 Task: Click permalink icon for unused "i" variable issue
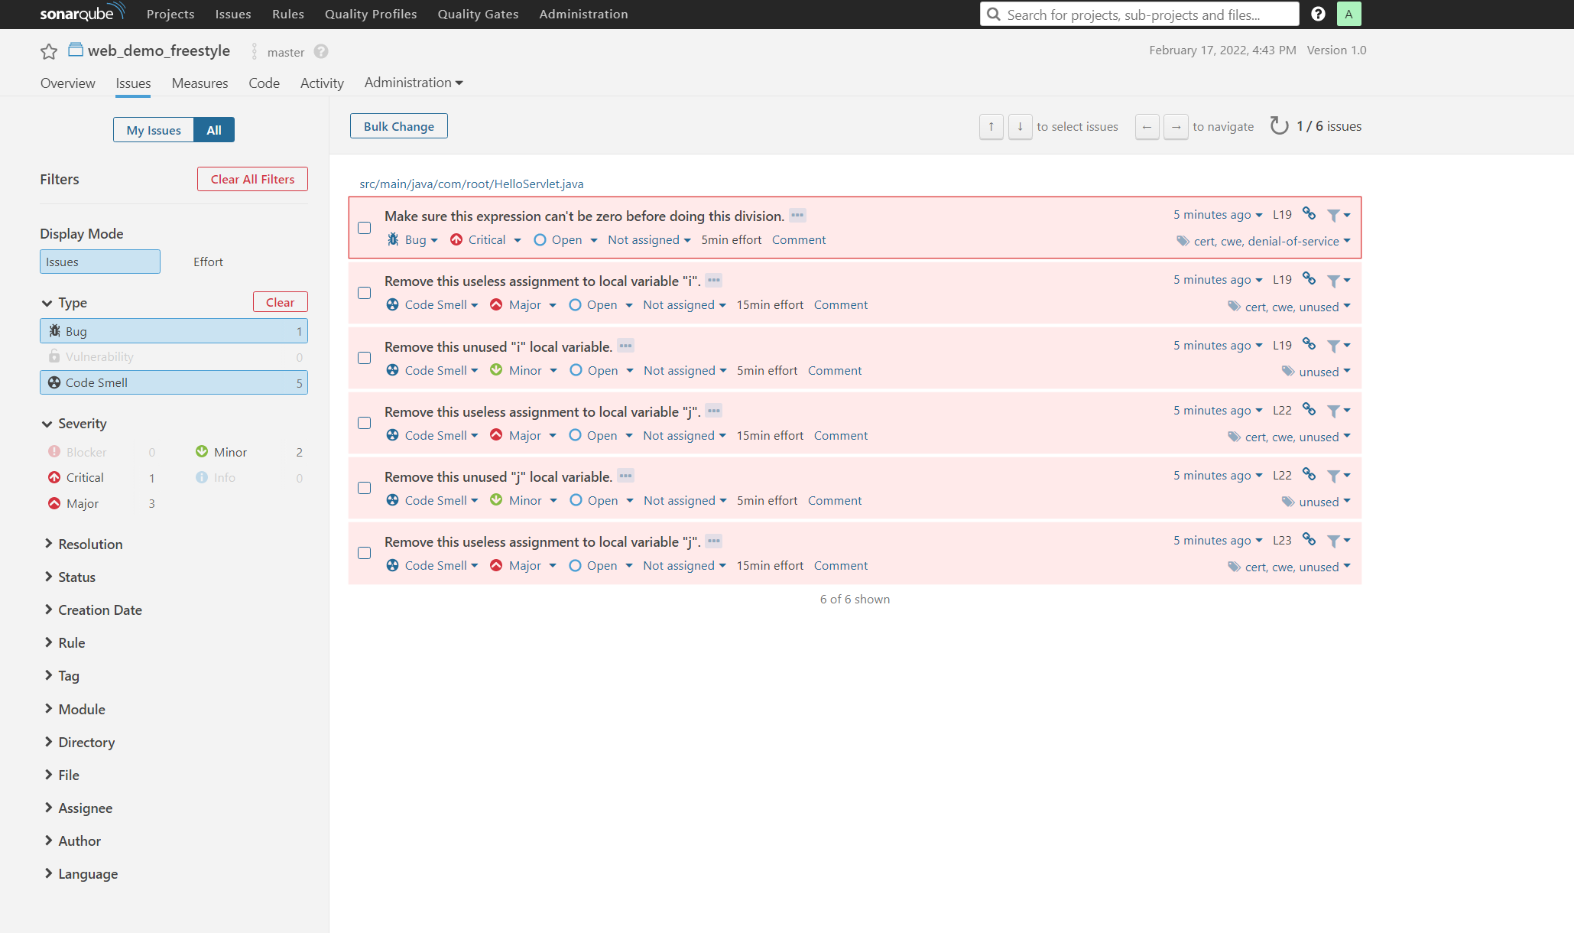pos(1309,344)
